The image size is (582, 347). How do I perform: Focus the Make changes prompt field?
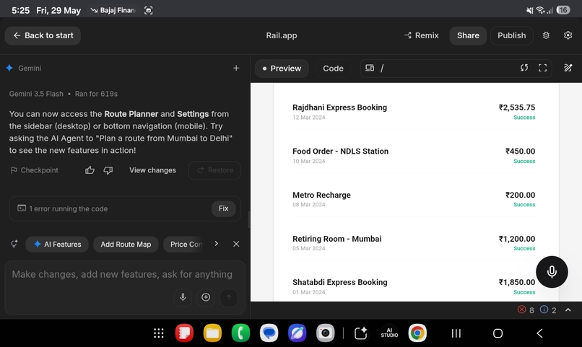(122, 274)
